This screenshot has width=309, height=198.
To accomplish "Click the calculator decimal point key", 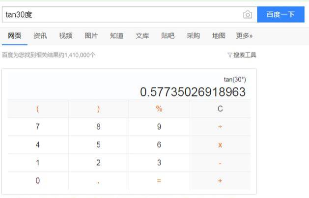I will (x=98, y=181).
